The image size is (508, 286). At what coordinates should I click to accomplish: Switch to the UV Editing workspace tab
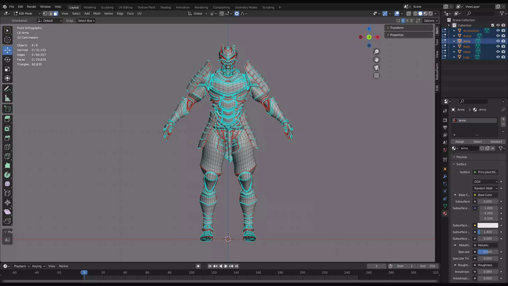click(125, 7)
